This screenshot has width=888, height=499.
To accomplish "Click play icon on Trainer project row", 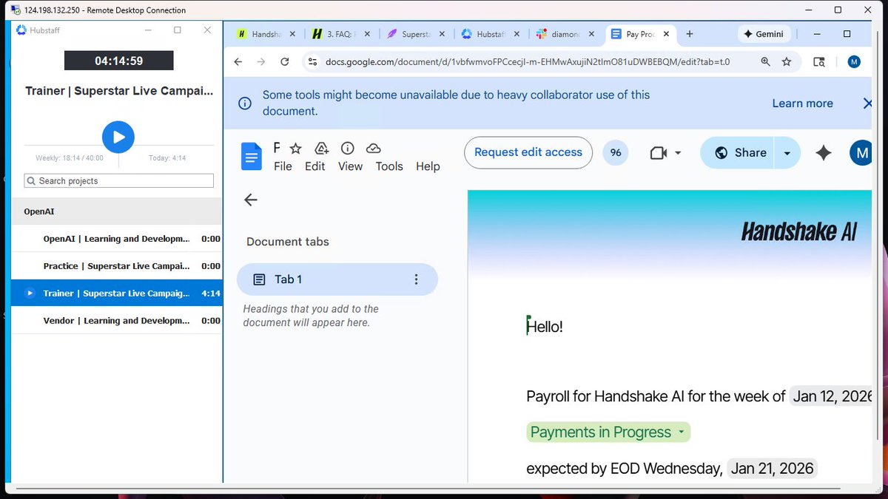I will [30, 293].
